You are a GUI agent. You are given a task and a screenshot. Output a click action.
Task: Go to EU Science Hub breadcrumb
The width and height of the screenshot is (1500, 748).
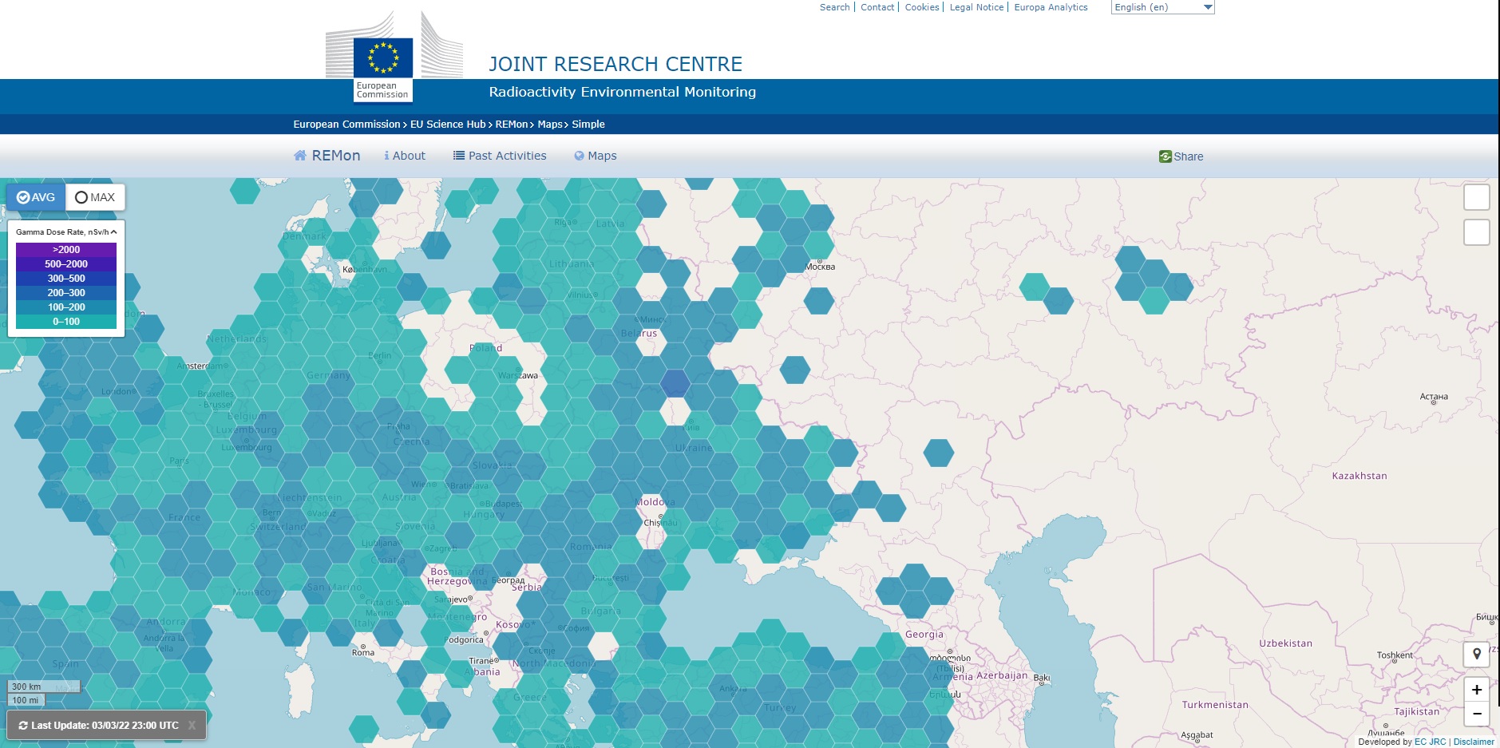tap(448, 125)
